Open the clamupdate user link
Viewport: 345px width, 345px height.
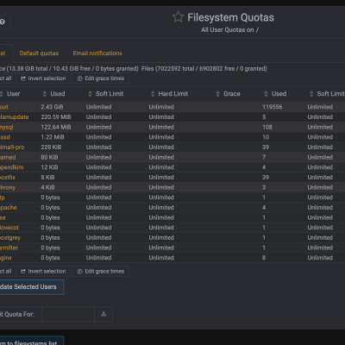point(15,117)
